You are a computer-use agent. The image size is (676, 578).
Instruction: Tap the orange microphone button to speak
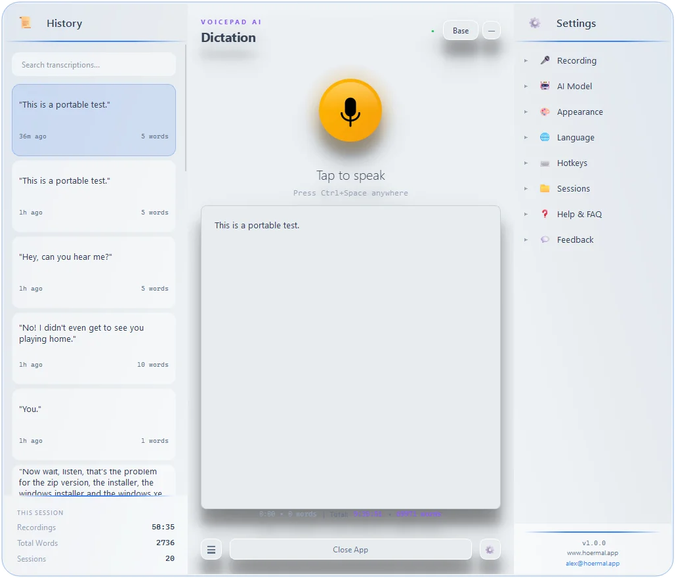point(350,111)
